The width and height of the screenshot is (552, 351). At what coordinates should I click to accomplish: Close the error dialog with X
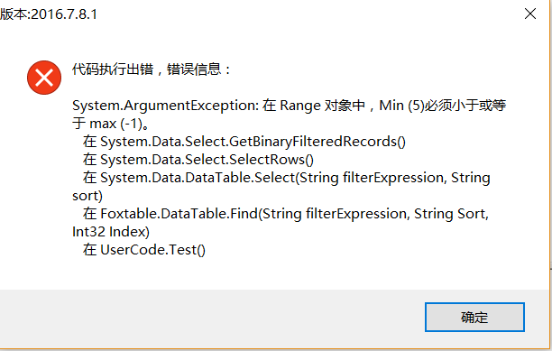tap(530, 14)
